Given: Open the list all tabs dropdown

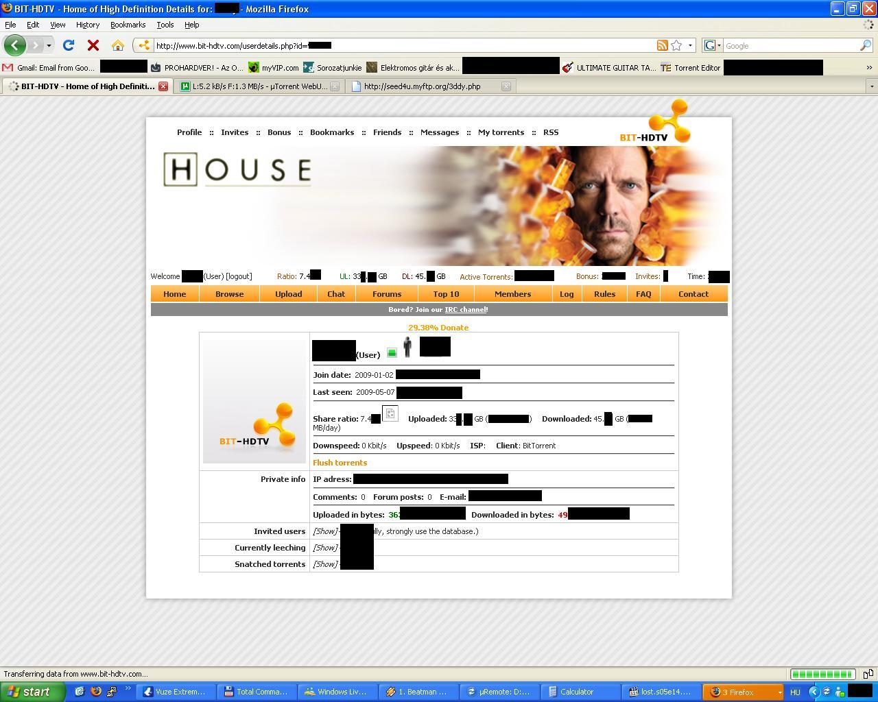Looking at the screenshot, I should coord(872,86).
